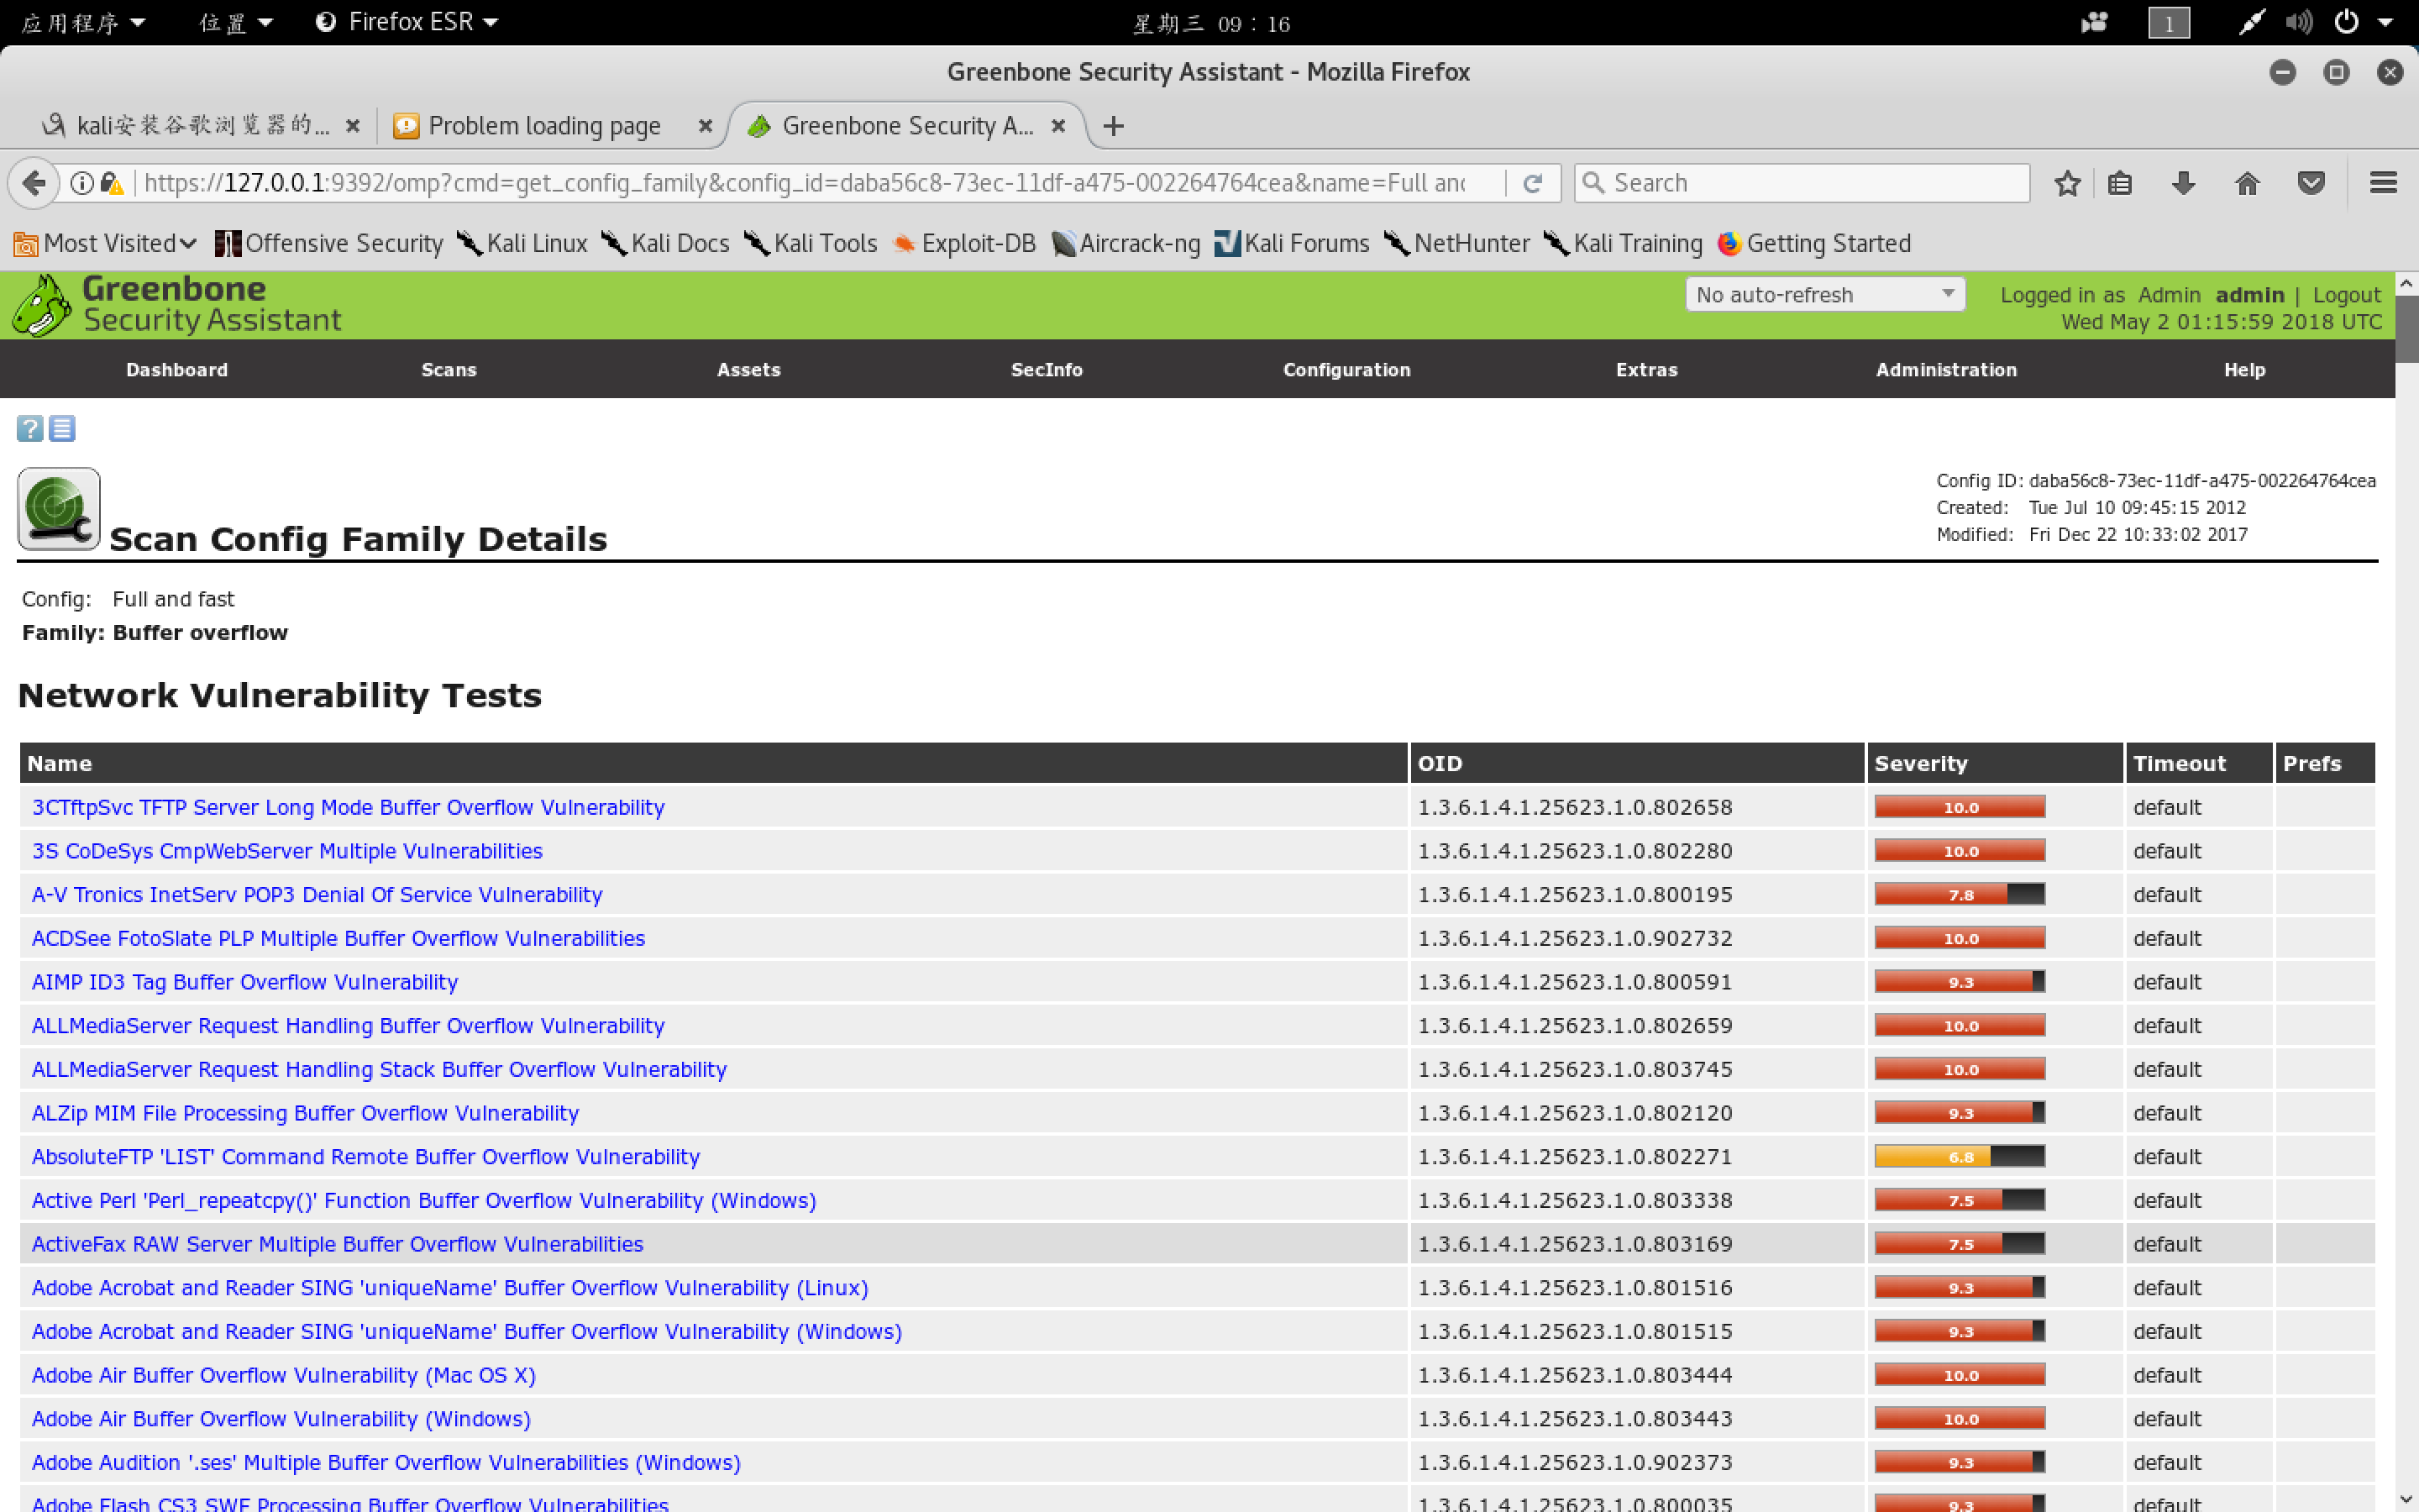Image resolution: width=2419 pixels, height=1512 pixels.
Task: Open a new browser tab
Action: tap(1113, 126)
